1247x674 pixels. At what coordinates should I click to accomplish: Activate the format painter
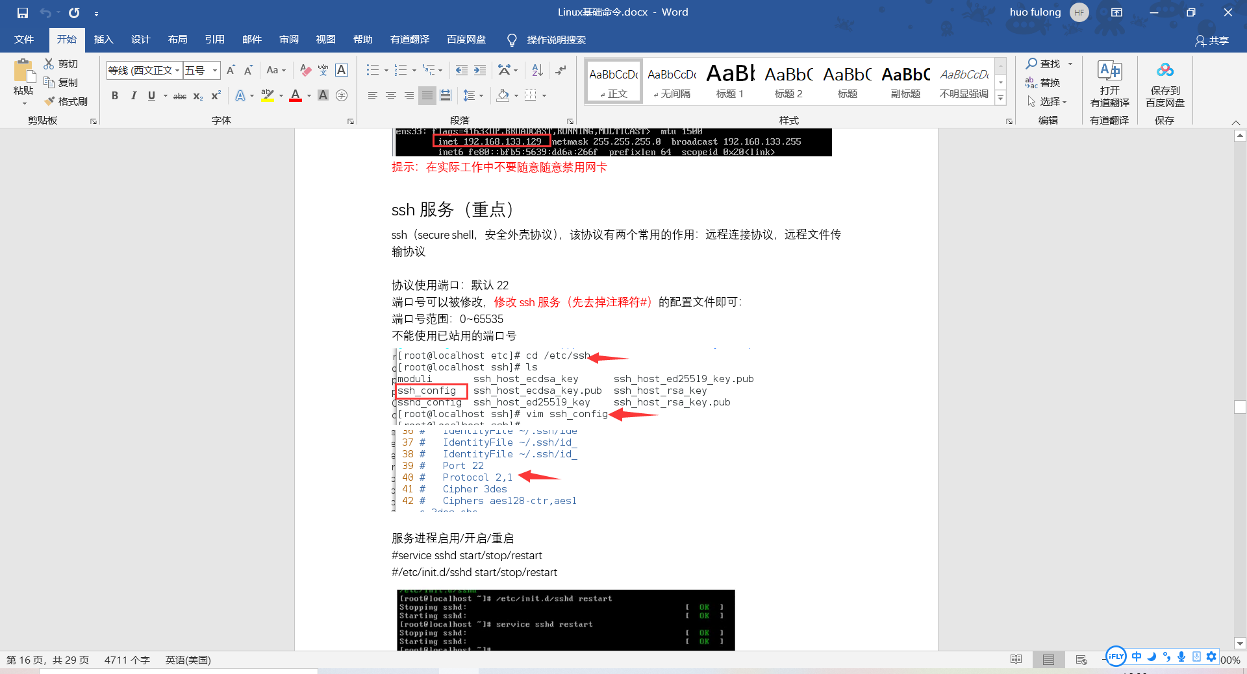68,101
